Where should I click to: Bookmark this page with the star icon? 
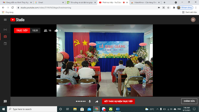coord(168,7)
